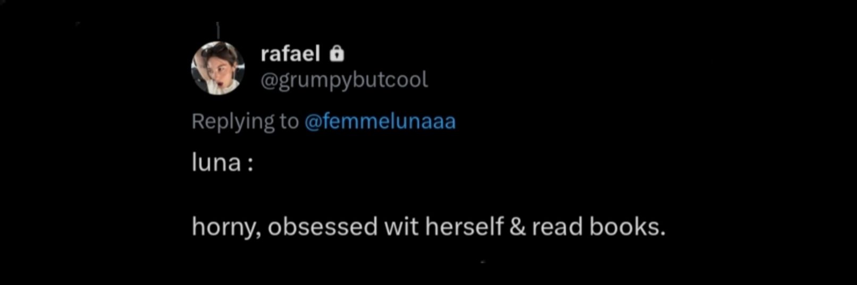The image size is (857, 285).
Task: Visit the @grumpybutcool handle
Action: [344, 80]
